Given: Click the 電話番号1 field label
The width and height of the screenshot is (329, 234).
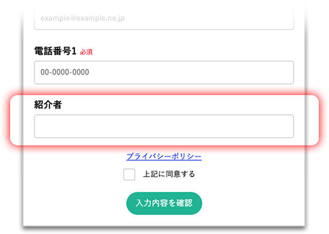Looking at the screenshot, I should point(56,52).
